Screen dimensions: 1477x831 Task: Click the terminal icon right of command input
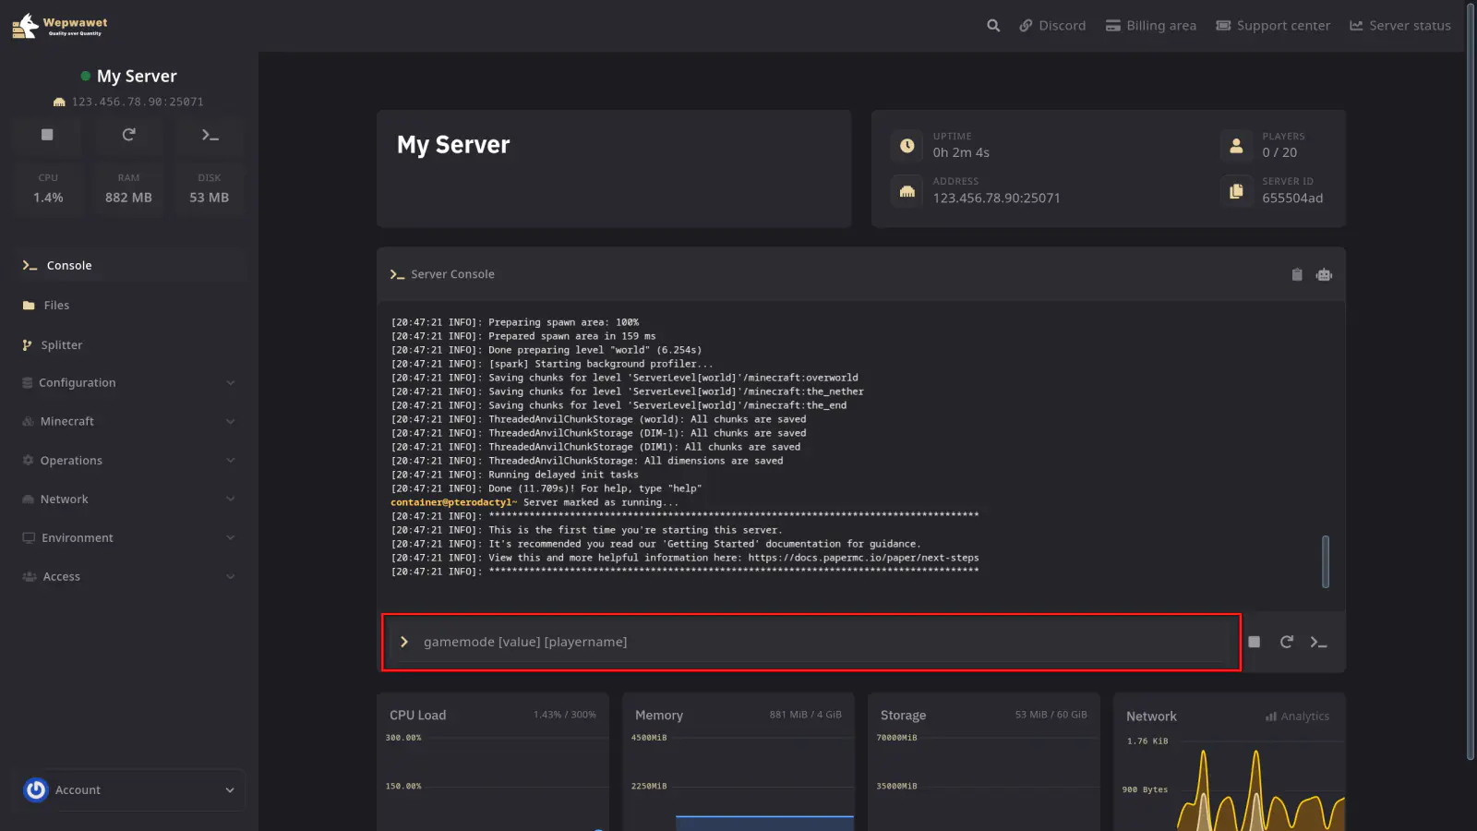pos(1318,642)
